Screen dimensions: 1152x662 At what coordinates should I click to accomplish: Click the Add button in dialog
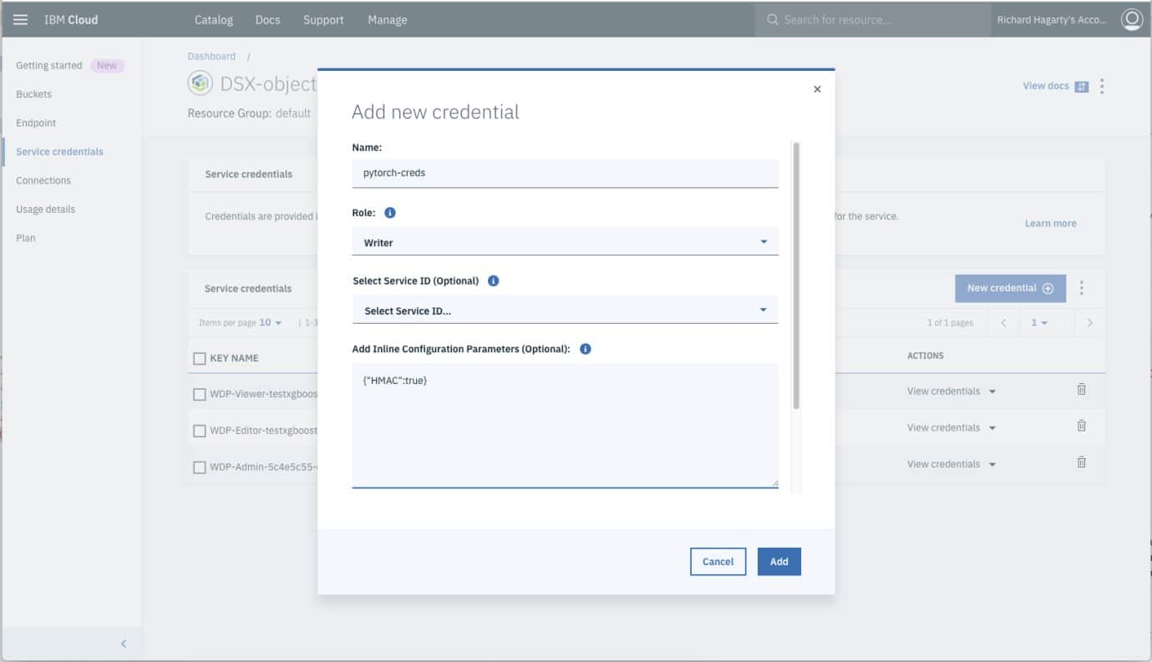coord(779,562)
